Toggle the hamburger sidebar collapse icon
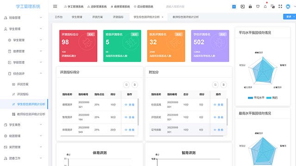Viewport: 296px width, 166px height. [55, 6]
